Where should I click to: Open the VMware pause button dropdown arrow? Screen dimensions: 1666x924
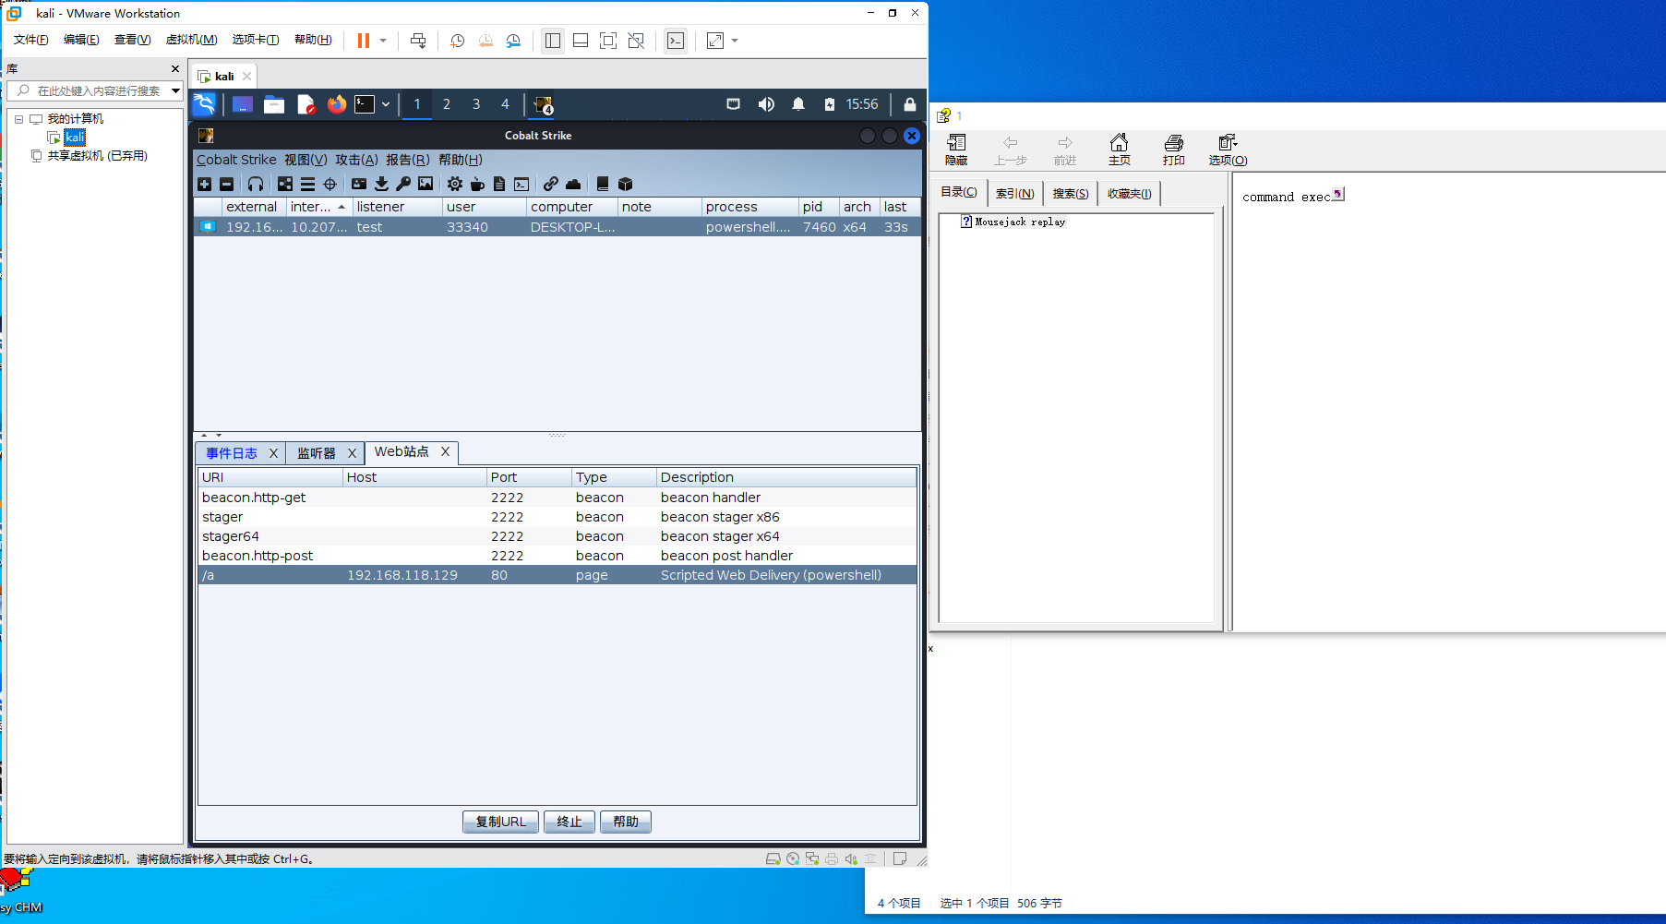(383, 41)
